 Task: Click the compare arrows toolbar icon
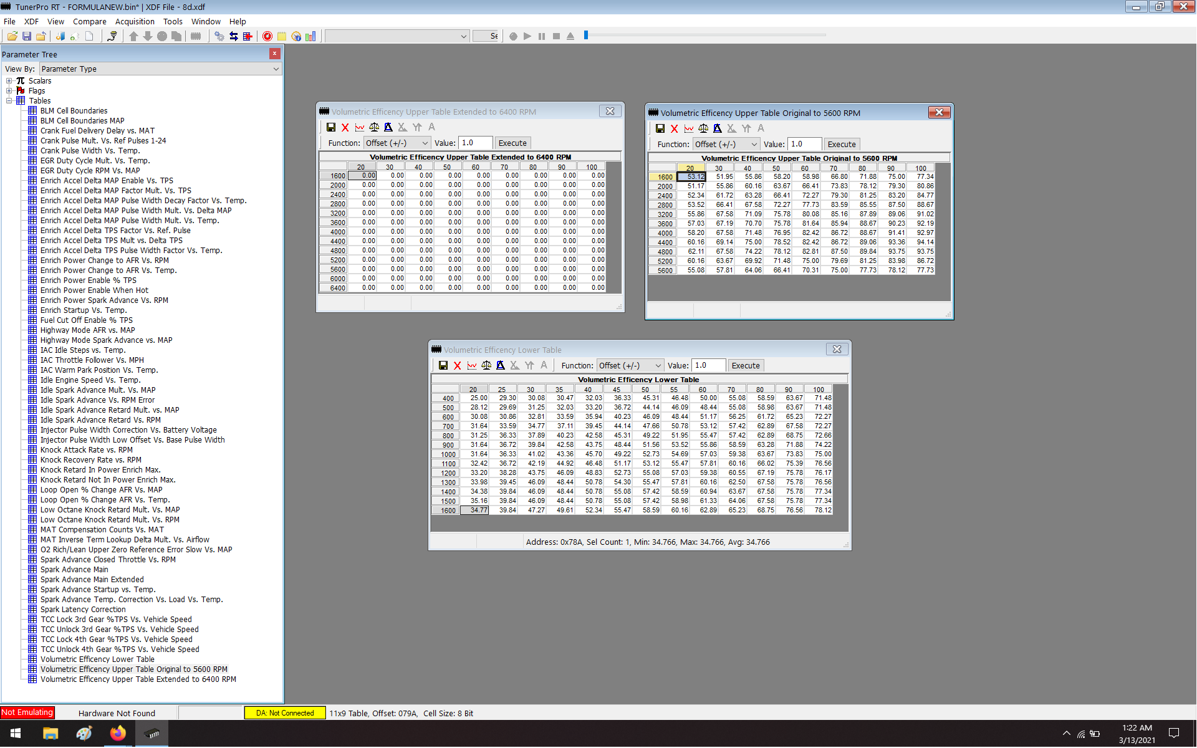point(234,36)
